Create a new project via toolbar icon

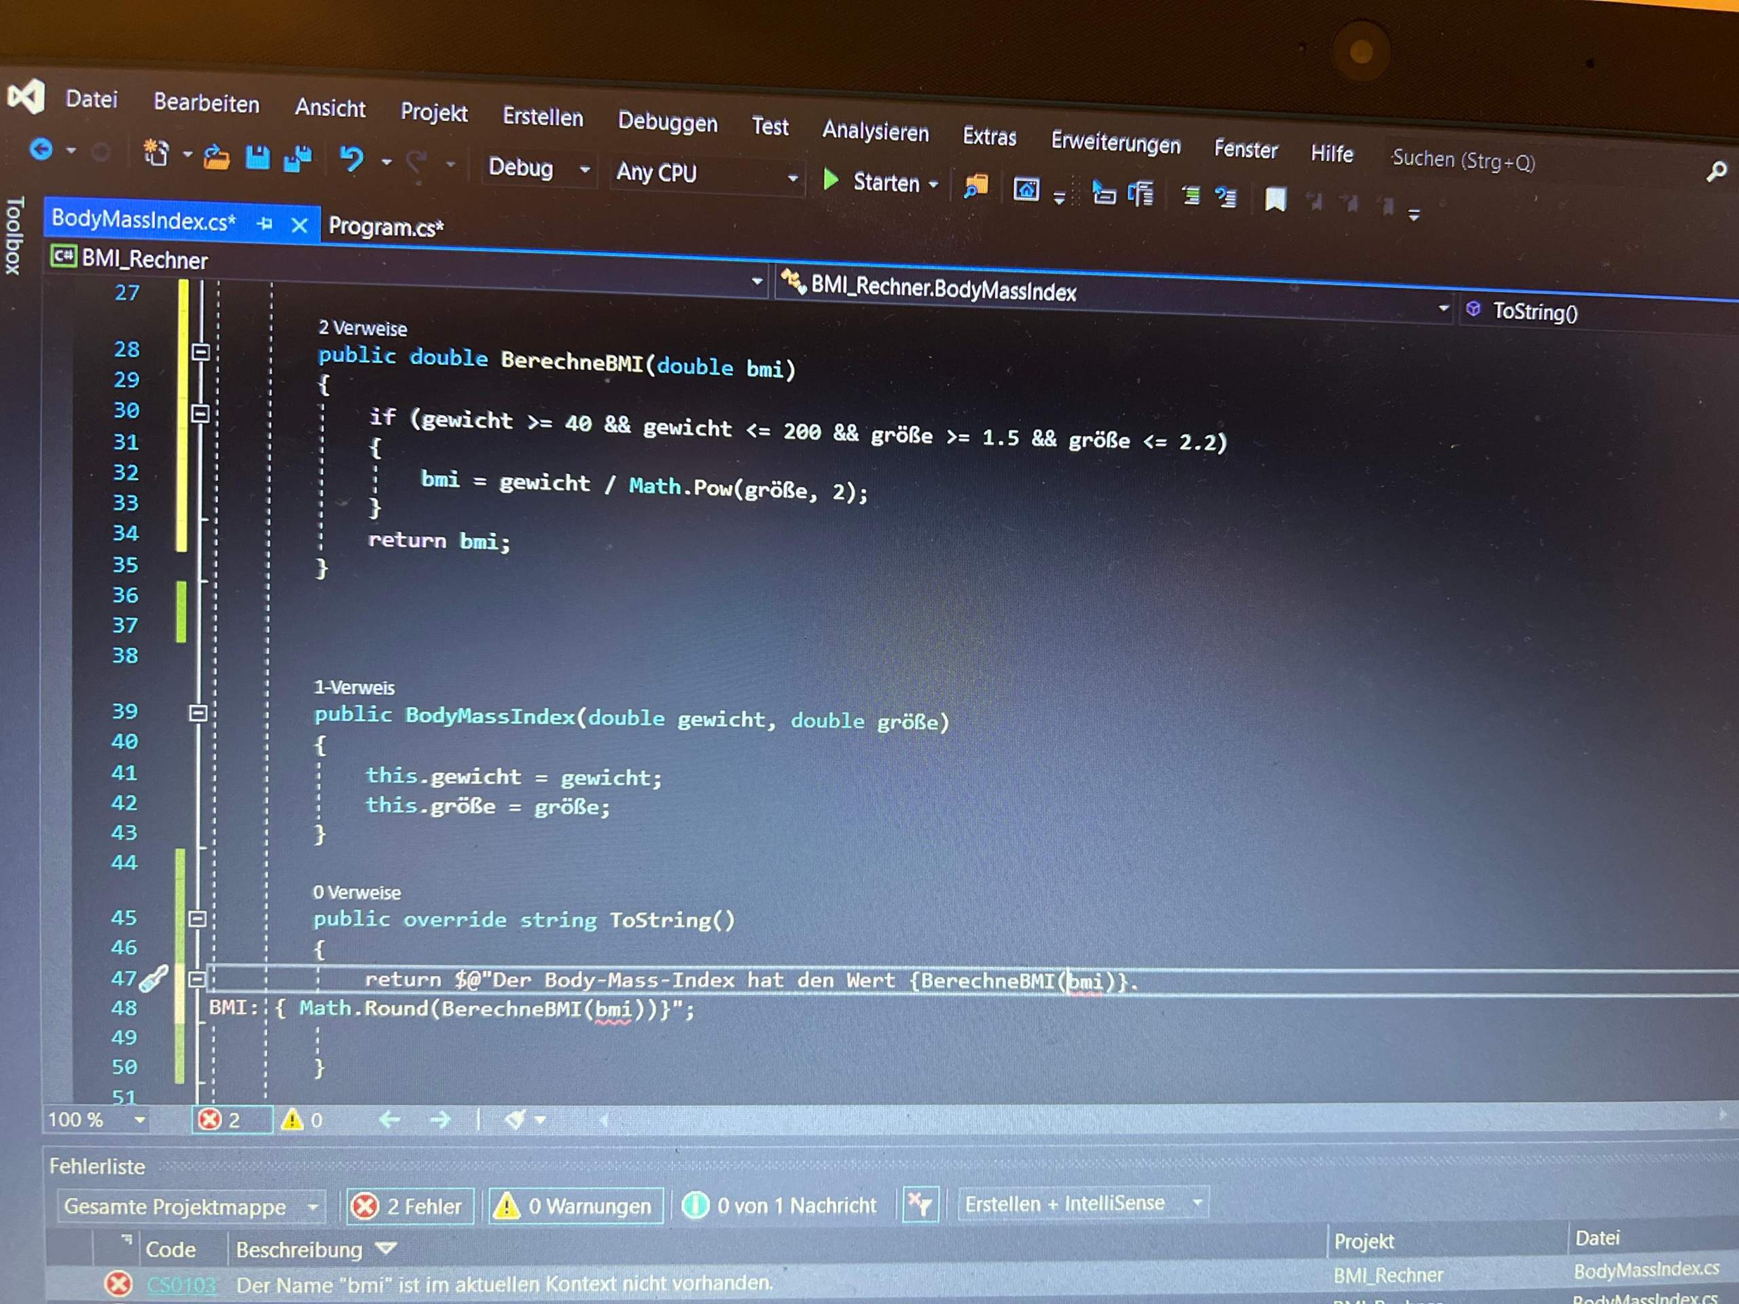click(x=156, y=154)
